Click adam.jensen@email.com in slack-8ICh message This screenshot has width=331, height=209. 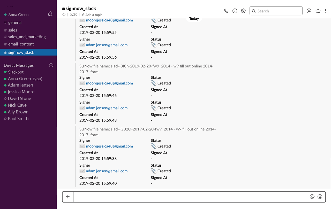tap(107, 108)
